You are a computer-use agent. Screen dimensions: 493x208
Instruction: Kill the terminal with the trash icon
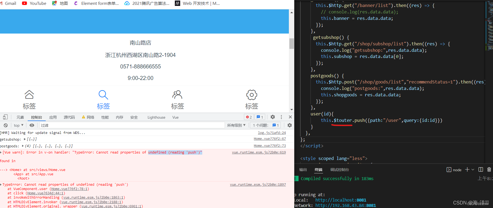[489, 170]
